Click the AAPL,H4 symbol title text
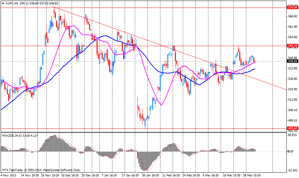This screenshot has height=178, width=299. 12,3
